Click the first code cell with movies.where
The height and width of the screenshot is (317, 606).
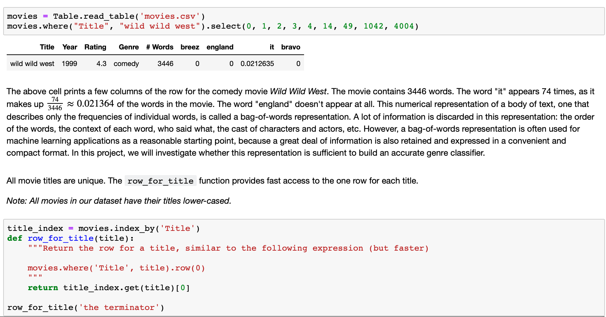(304, 21)
